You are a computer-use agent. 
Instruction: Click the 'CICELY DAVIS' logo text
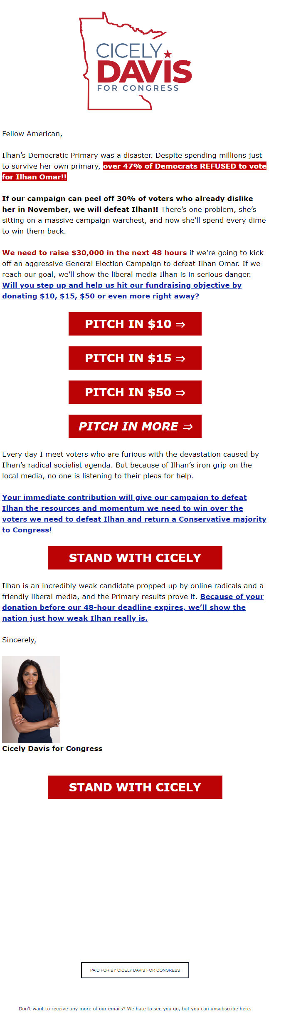139,62
